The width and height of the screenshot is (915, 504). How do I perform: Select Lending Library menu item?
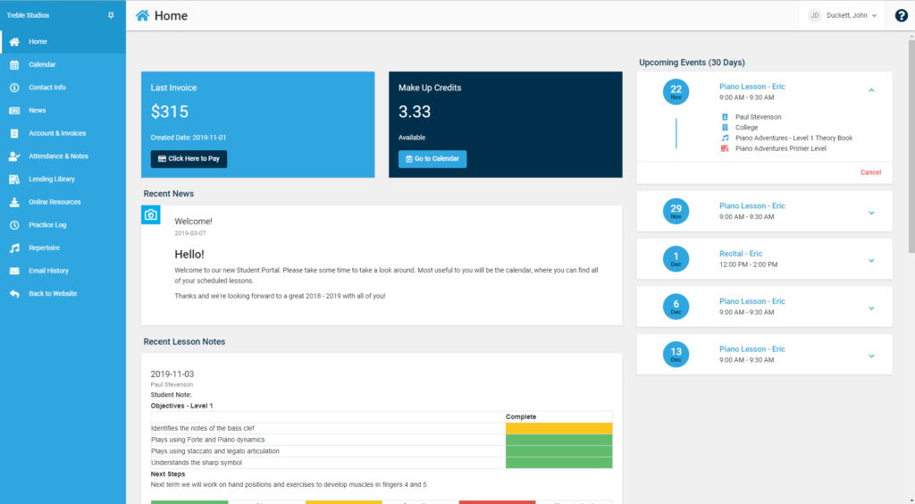63,179
